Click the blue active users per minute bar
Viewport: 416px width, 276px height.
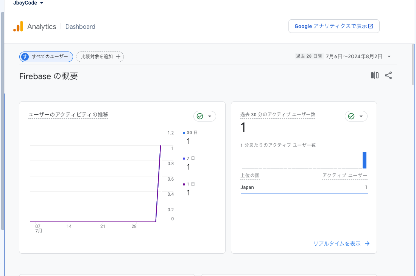coord(365,160)
